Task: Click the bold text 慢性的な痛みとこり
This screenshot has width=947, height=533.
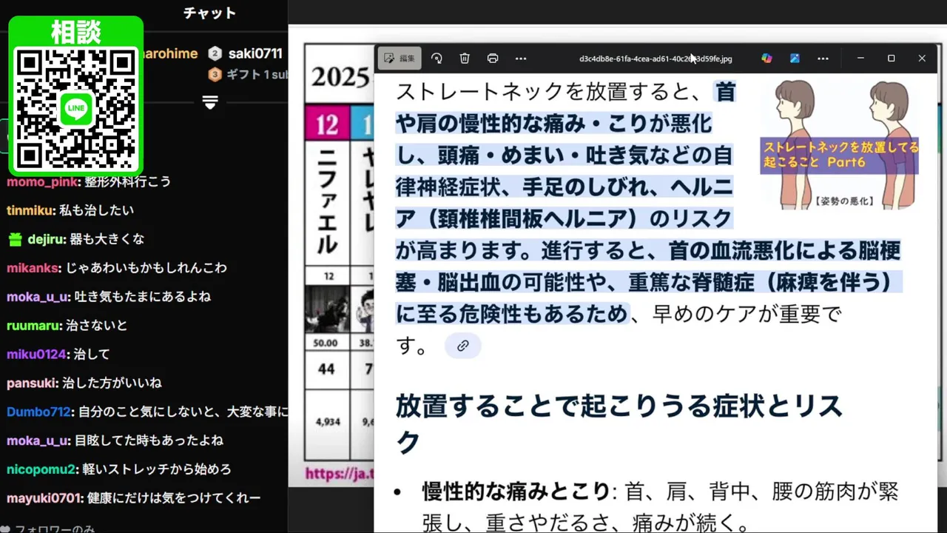Action: pos(516,492)
